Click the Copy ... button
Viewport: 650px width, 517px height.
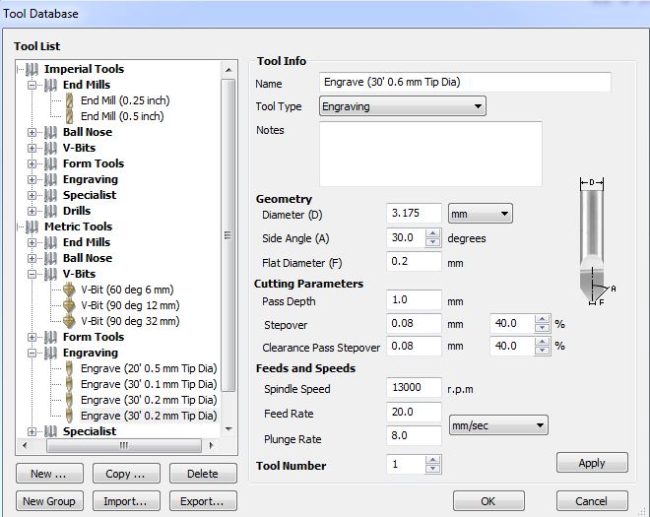(x=126, y=474)
